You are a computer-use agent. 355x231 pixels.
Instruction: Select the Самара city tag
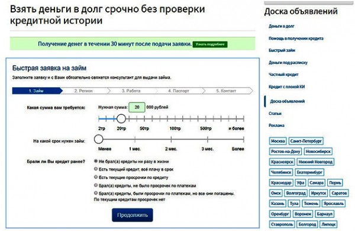click(x=317, y=182)
